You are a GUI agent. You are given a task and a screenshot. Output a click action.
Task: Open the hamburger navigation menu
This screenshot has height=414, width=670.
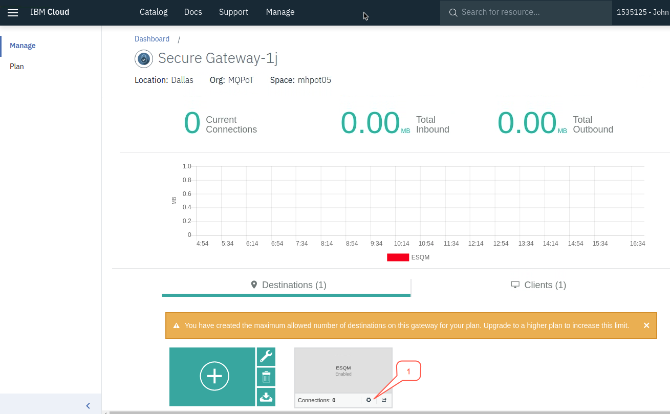[13, 12]
